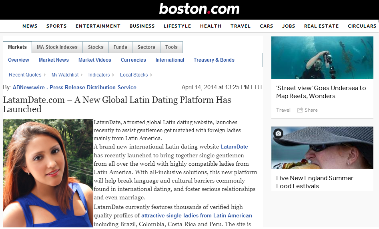Open the Market News link
This screenshot has width=379, height=229.
(54, 60)
